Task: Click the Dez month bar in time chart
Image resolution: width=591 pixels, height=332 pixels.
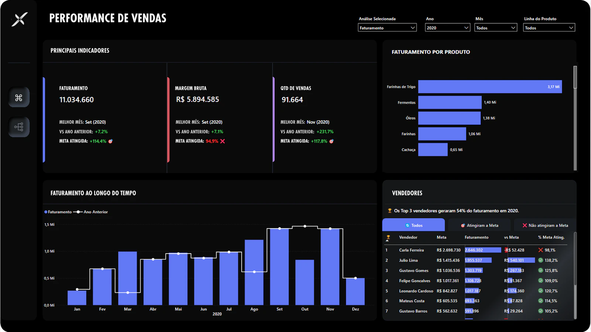Action: (x=355, y=291)
